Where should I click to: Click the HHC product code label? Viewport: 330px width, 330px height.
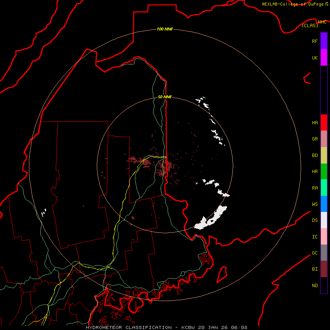(322, 22)
